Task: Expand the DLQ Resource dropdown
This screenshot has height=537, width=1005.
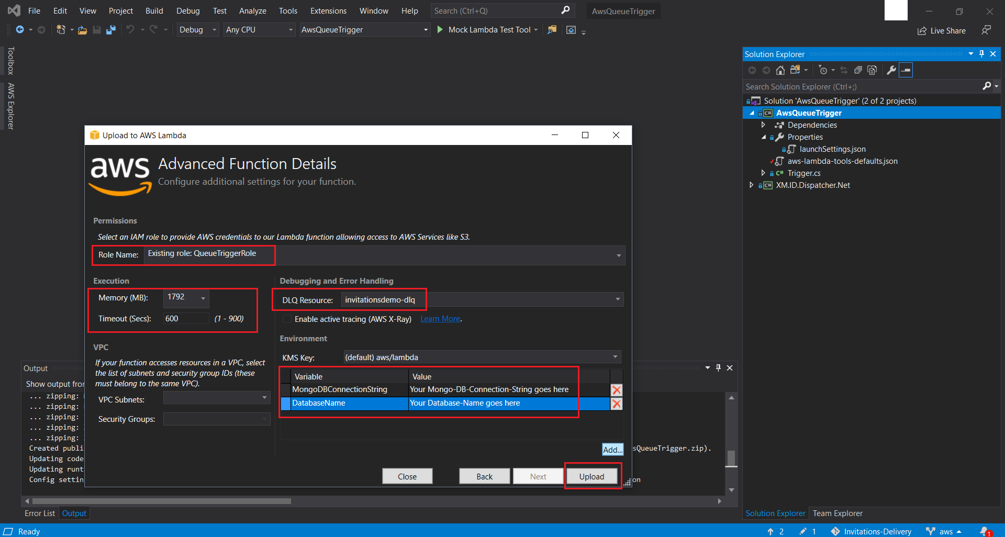Action: [x=618, y=299]
